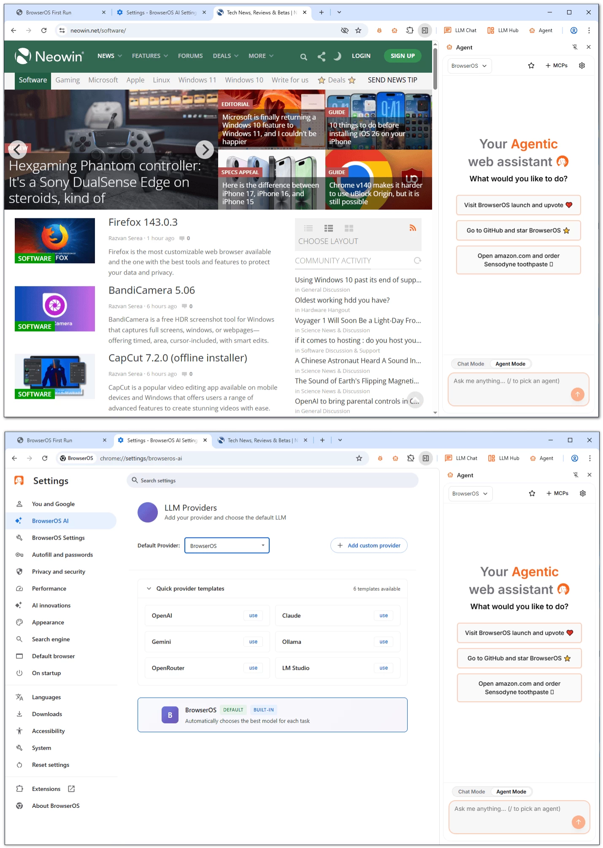Open Firefox 143.0.3 article link
The image size is (603, 848).
tap(143, 222)
